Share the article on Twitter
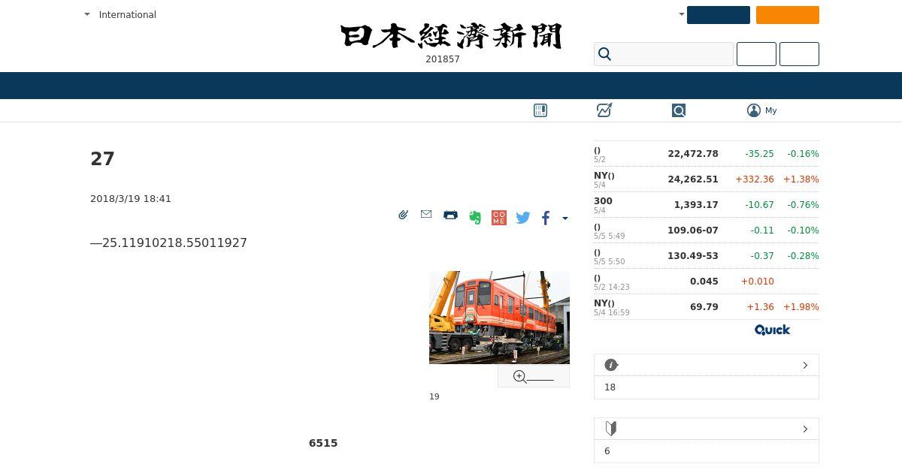The width and height of the screenshot is (902, 473). (x=523, y=218)
